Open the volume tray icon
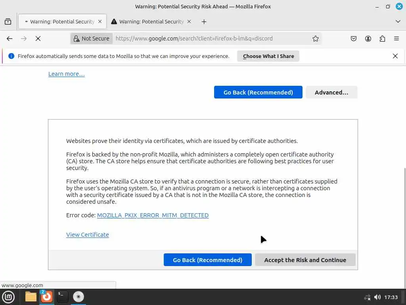Viewport: 406px width, 305px height. pos(377,297)
